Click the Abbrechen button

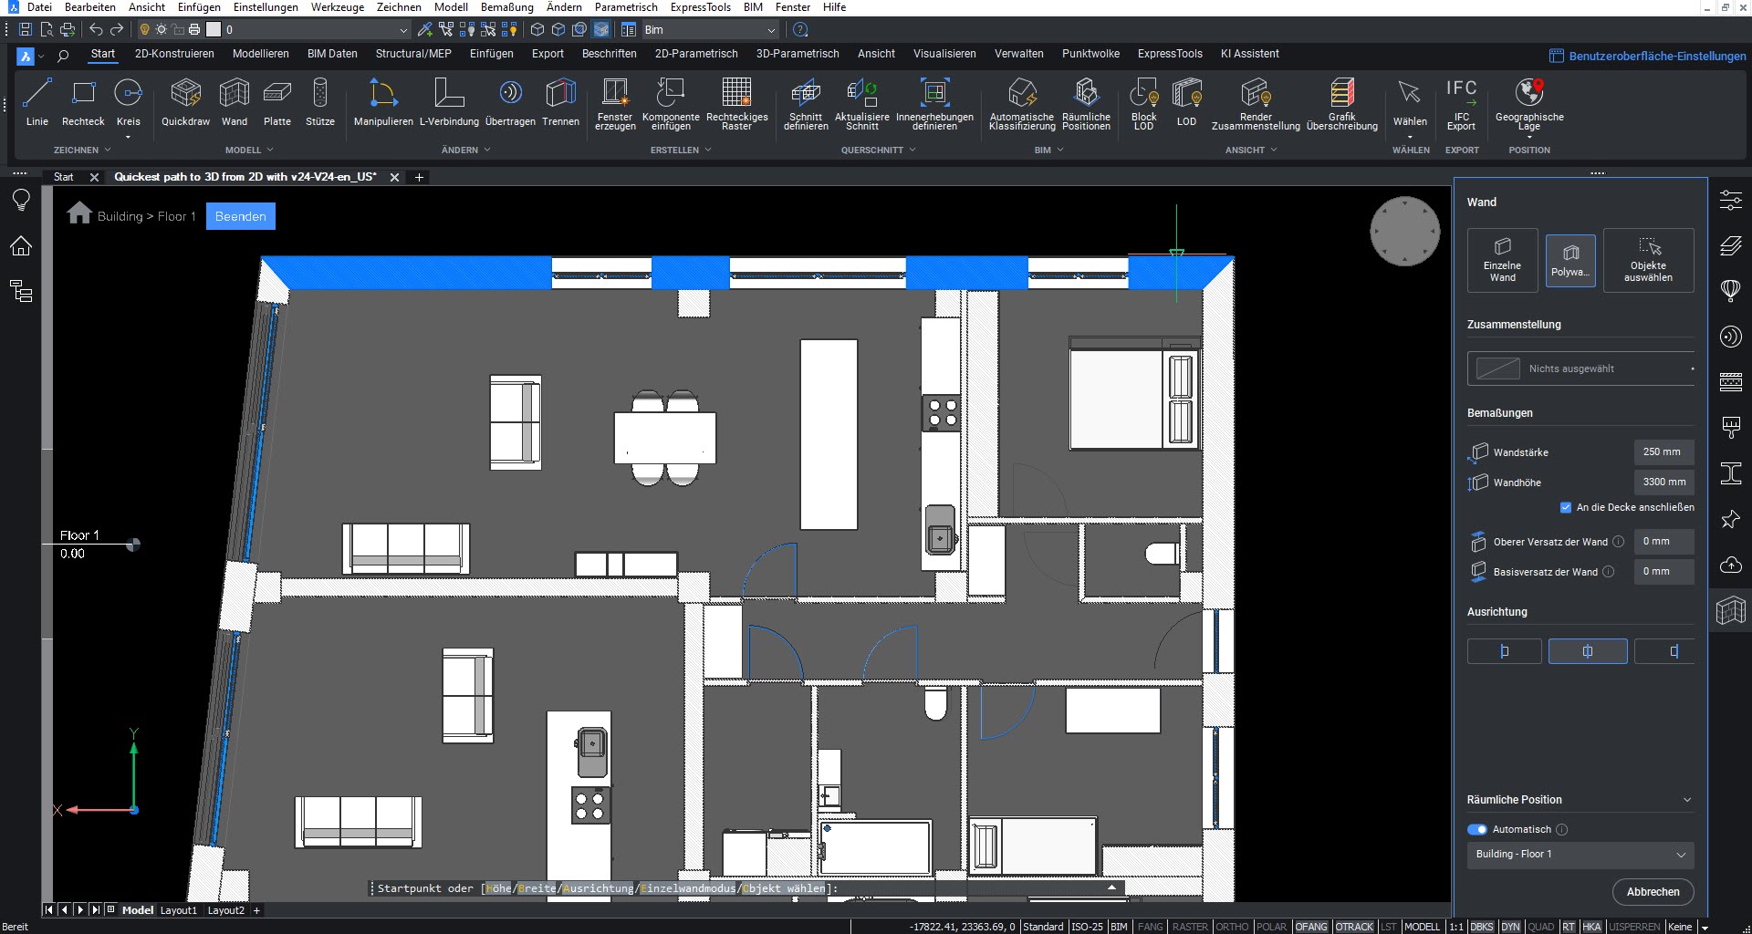pos(1653,892)
